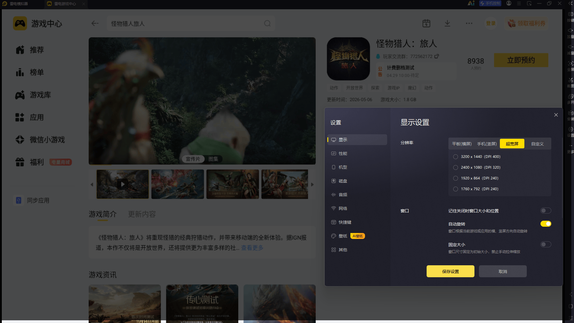
Task: Click the scissors screenshot icon
Action: coord(570,80)
